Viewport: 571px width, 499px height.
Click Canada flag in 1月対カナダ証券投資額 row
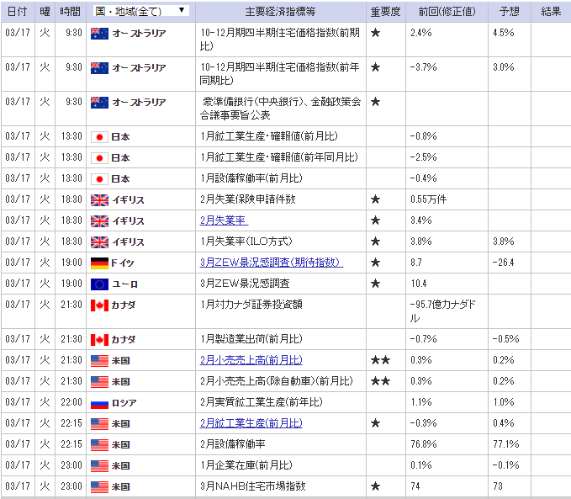(x=99, y=305)
